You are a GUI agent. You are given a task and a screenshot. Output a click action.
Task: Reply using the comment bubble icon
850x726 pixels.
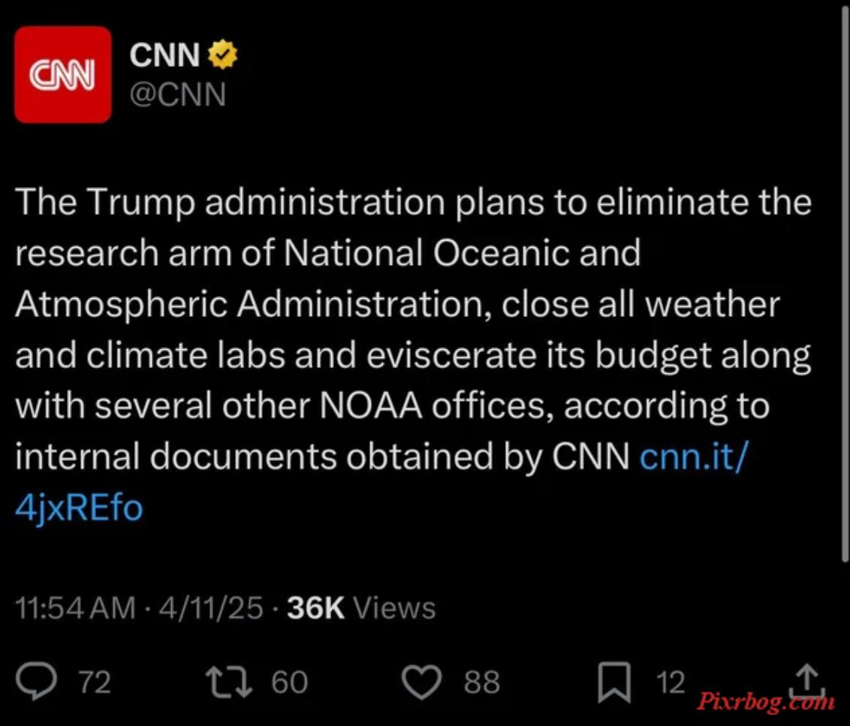tap(36, 681)
